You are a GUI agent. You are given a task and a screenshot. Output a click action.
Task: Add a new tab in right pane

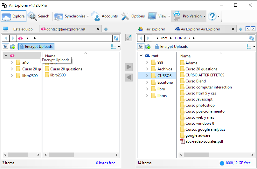[x=240, y=29]
